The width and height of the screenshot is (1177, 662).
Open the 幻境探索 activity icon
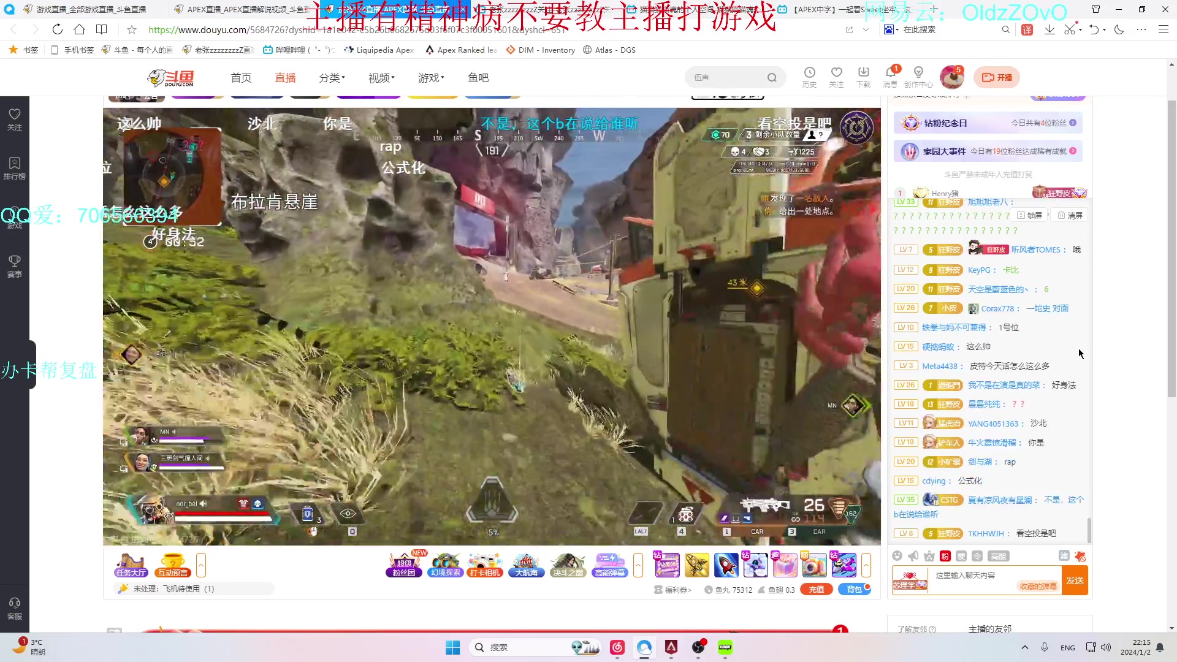[445, 565]
